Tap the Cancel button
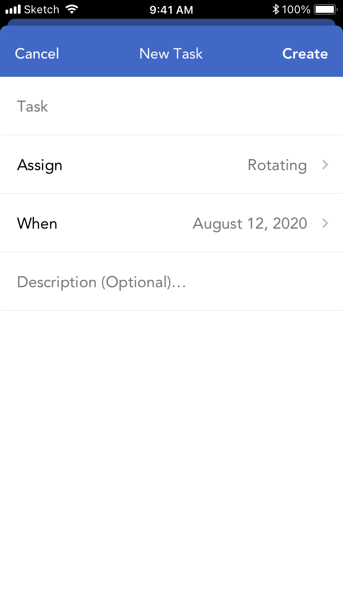The image size is (343, 610). pos(37,54)
